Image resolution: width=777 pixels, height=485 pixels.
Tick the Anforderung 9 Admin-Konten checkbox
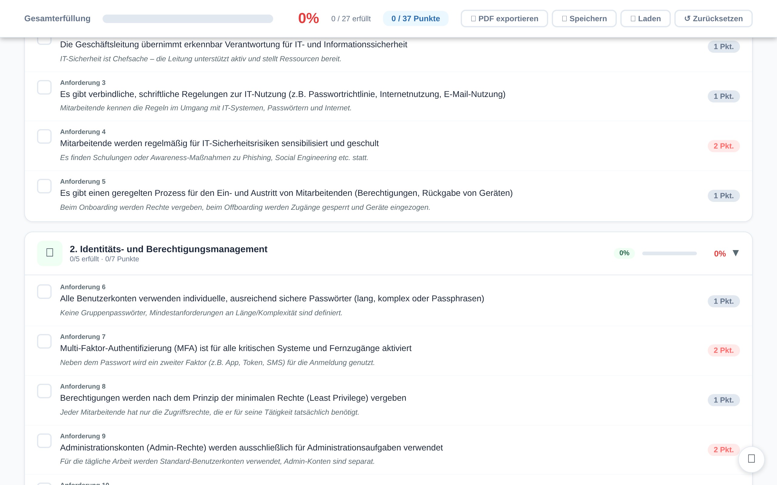[x=44, y=441]
